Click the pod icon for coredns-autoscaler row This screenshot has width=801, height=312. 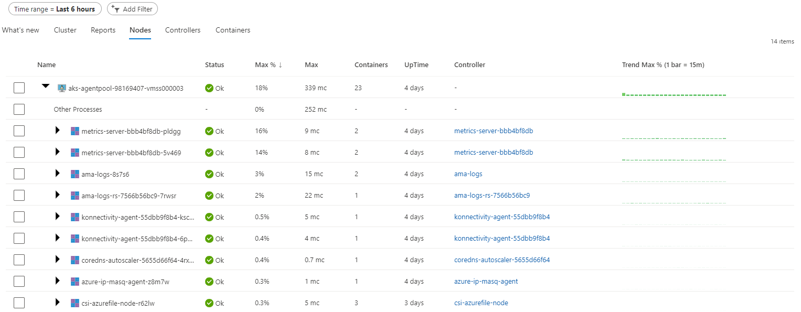[x=75, y=260]
